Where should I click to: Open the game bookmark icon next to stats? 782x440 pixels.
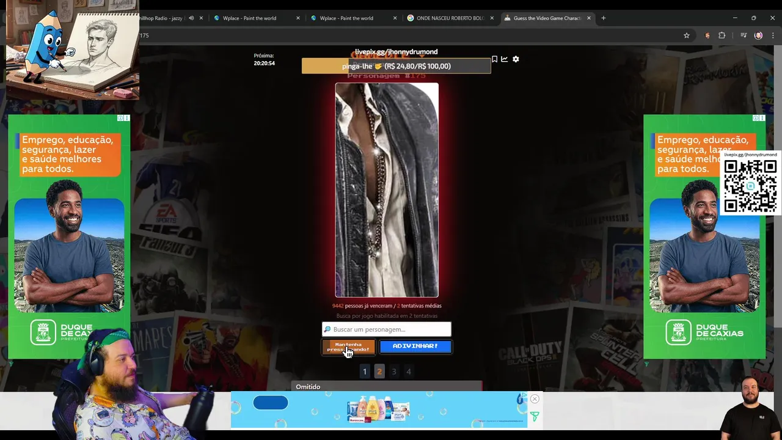point(494,59)
